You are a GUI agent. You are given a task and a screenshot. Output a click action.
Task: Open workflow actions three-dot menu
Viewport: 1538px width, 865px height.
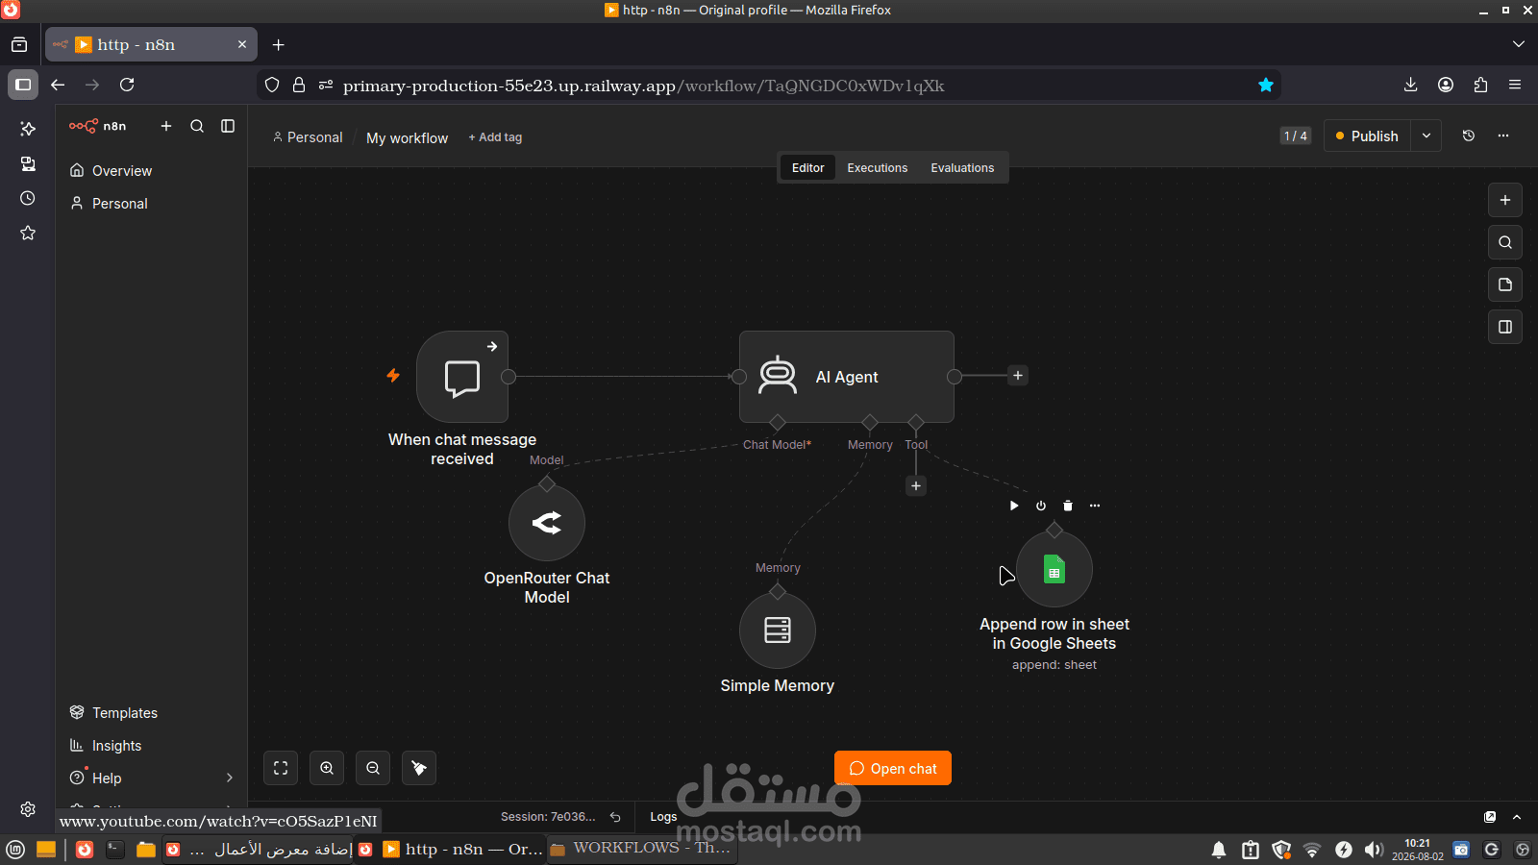click(x=1503, y=136)
